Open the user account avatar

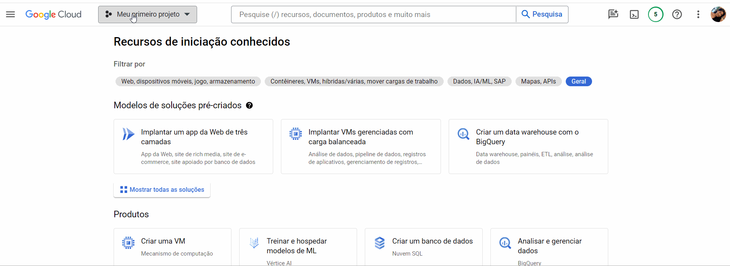pyautogui.click(x=718, y=14)
